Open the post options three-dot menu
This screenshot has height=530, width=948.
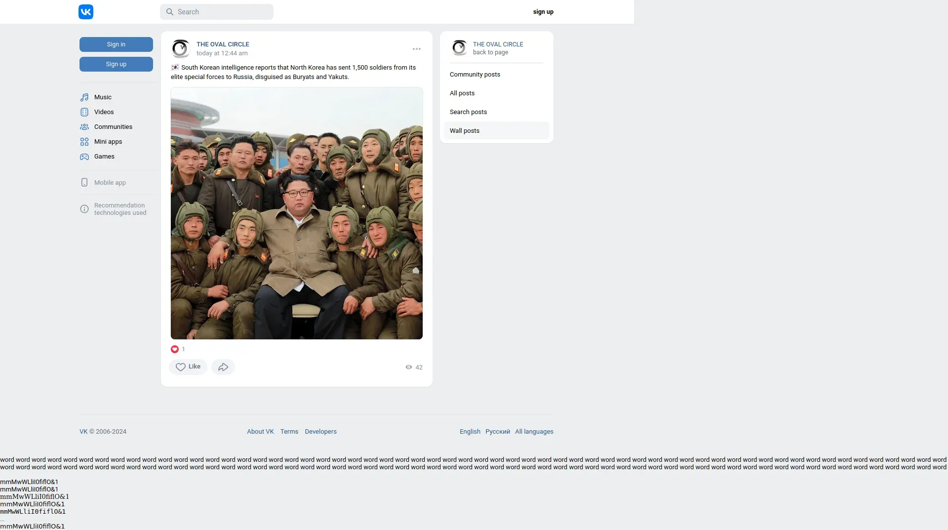point(417,49)
